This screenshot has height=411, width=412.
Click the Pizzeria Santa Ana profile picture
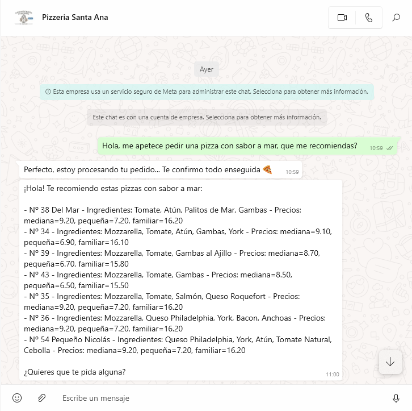coord(24,18)
